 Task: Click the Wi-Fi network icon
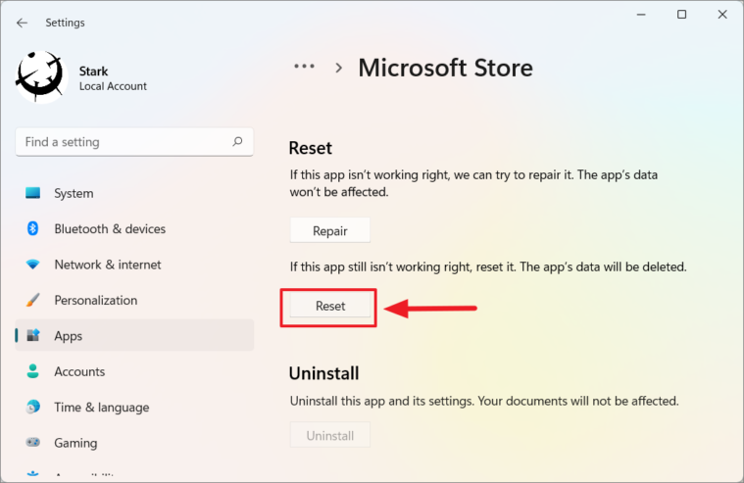(32, 265)
